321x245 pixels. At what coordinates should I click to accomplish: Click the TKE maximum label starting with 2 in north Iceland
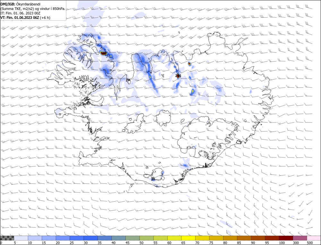click(178, 76)
